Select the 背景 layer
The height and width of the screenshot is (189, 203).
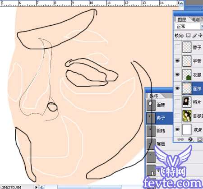point(188,129)
